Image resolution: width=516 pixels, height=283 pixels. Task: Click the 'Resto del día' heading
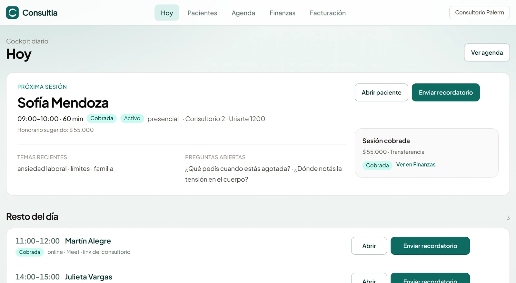coord(32,217)
